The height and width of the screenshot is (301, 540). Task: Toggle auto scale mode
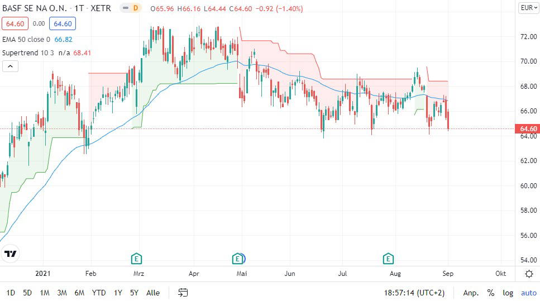point(529,293)
